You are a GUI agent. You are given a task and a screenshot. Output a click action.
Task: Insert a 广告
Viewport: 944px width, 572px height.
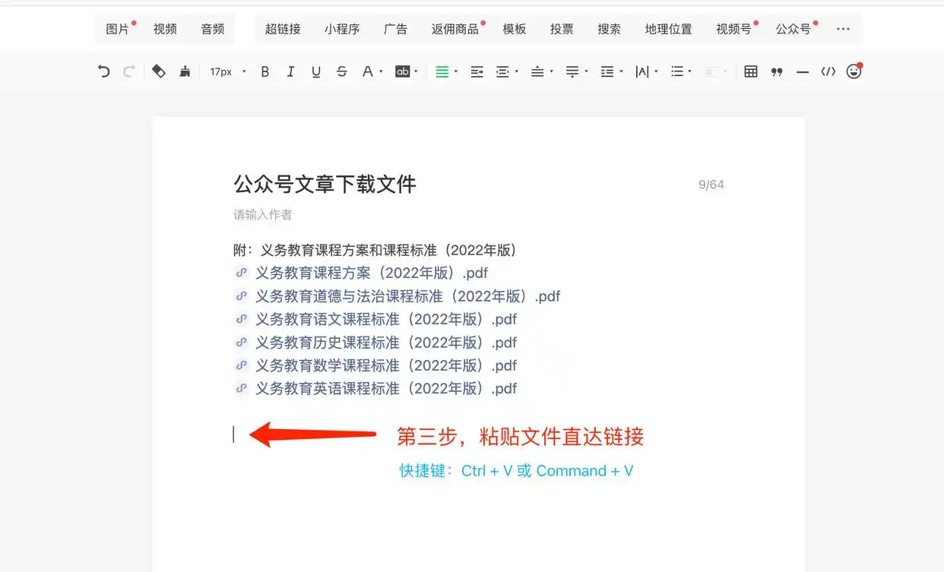pos(395,29)
